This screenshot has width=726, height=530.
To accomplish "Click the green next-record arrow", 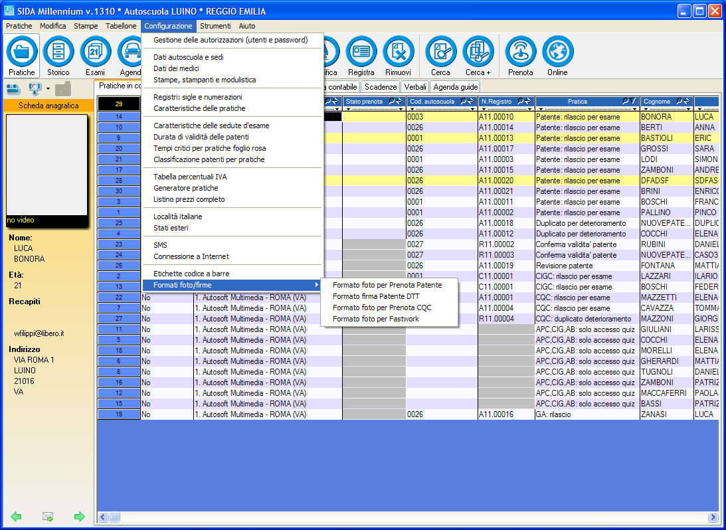I will coord(80,517).
